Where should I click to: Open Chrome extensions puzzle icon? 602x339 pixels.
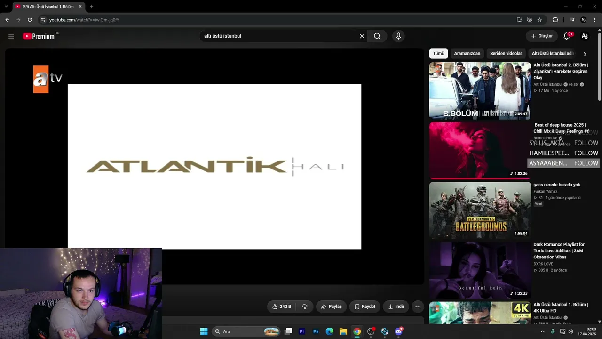[x=555, y=20]
